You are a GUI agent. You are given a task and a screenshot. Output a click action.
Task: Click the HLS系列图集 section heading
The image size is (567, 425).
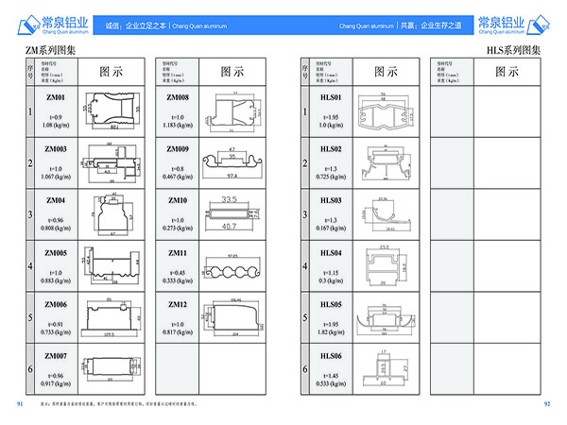click(x=513, y=50)
